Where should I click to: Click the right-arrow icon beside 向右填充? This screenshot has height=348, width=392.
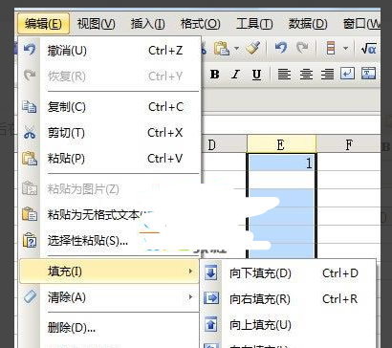click(x=210, y=298)
